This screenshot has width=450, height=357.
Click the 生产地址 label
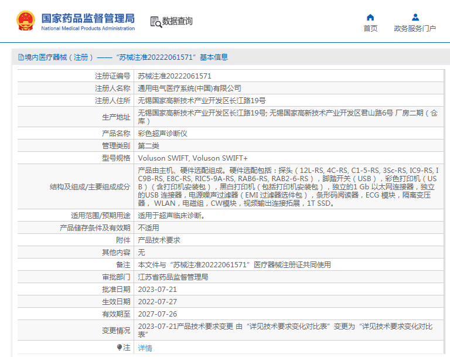(x=116, y=117)
